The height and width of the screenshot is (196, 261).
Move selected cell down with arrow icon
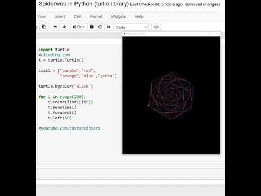tap(64, 27)
